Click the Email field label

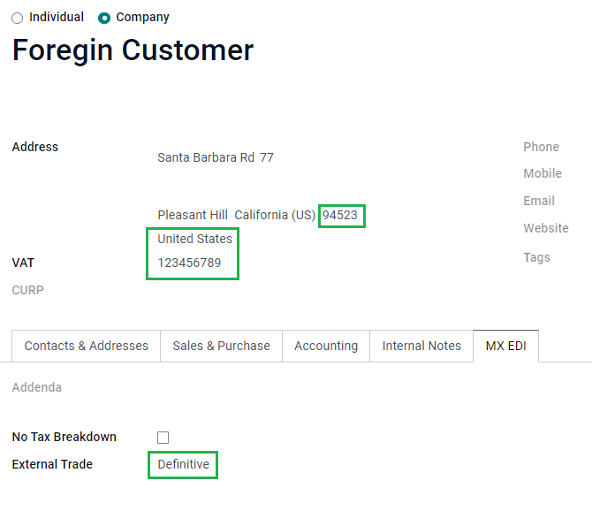point(539,201)
